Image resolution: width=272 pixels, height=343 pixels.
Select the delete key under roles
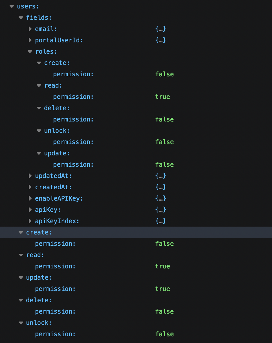tap(56, 108)
